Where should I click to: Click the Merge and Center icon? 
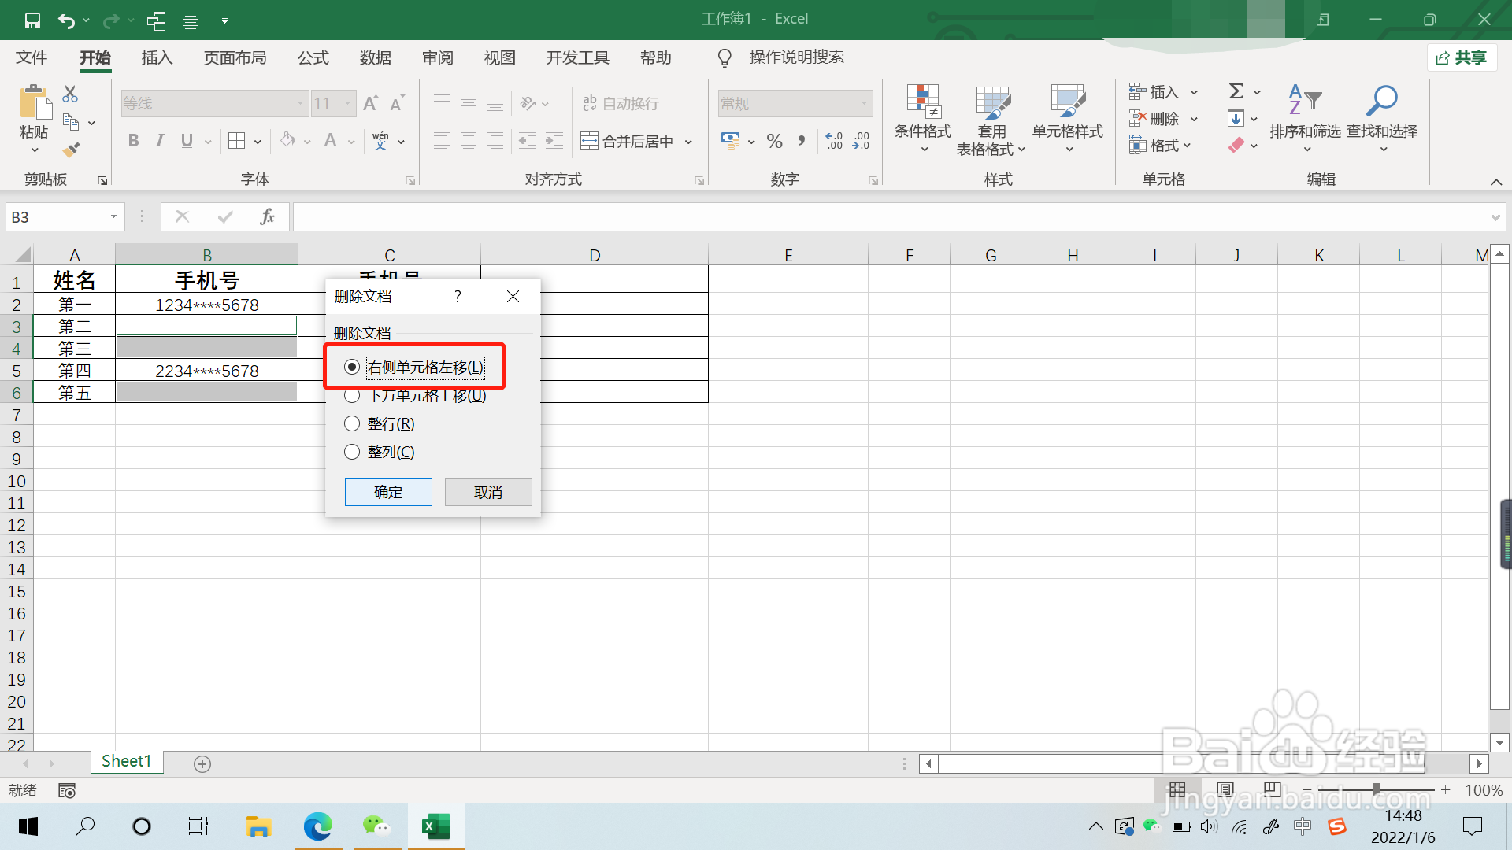tap(589, 141)
